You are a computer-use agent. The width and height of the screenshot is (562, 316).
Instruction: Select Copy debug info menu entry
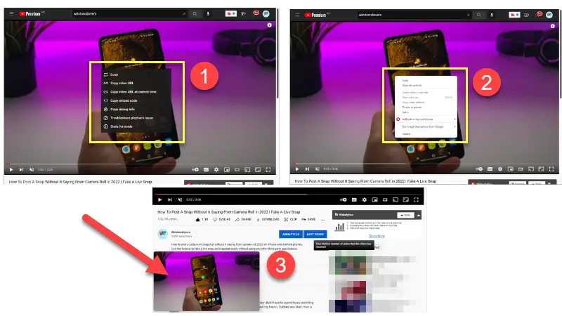click(136, 110)
